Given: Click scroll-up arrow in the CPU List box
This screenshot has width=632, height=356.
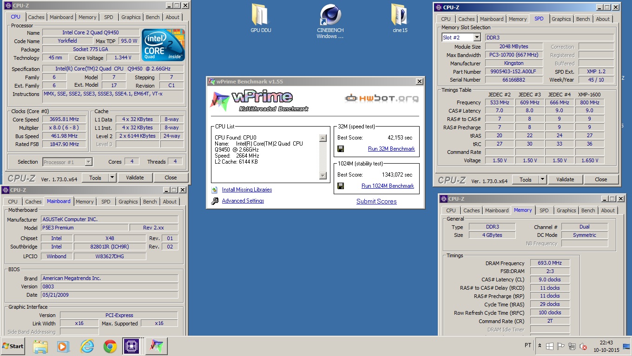Looking at the screenshot, I should (323, 138).
